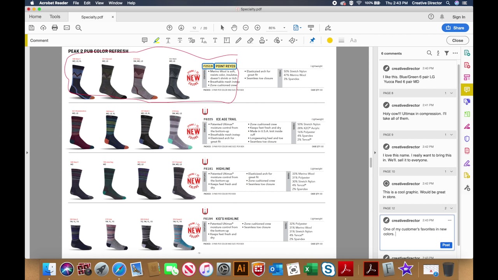Click the comment reply text box
The height and width of the screenshot is (280, 498).
click(x=417, y=231)
